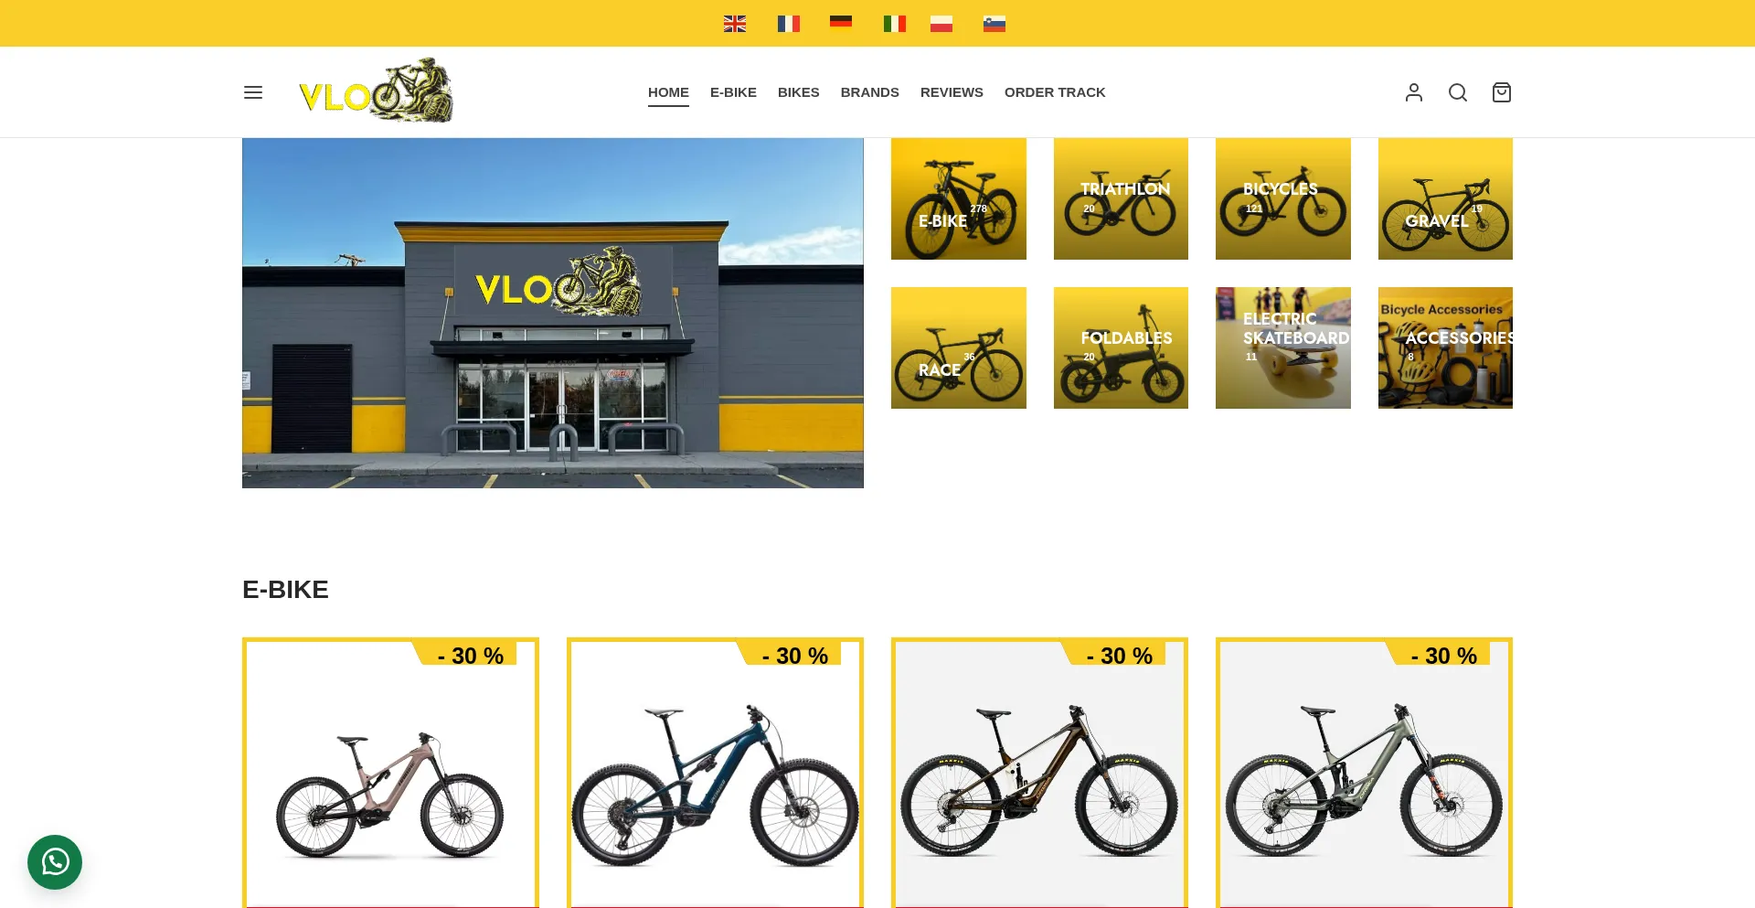Open ORDER TRACK link
Viewport: 1755px width, 908px height.
pyautogui.click(x=1055, y=92)
